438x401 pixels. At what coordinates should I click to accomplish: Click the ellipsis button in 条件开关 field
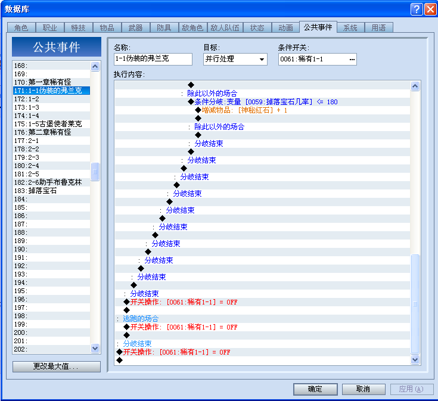[352, 59]
